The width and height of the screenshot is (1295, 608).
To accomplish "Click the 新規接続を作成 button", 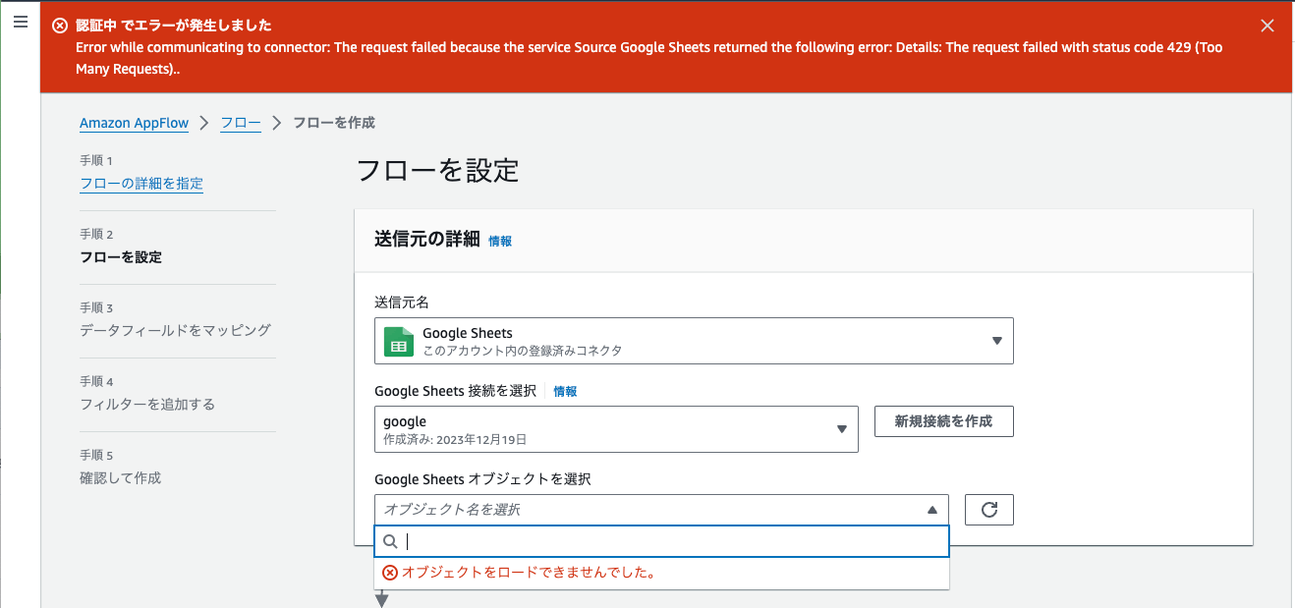I will [943, 421].
